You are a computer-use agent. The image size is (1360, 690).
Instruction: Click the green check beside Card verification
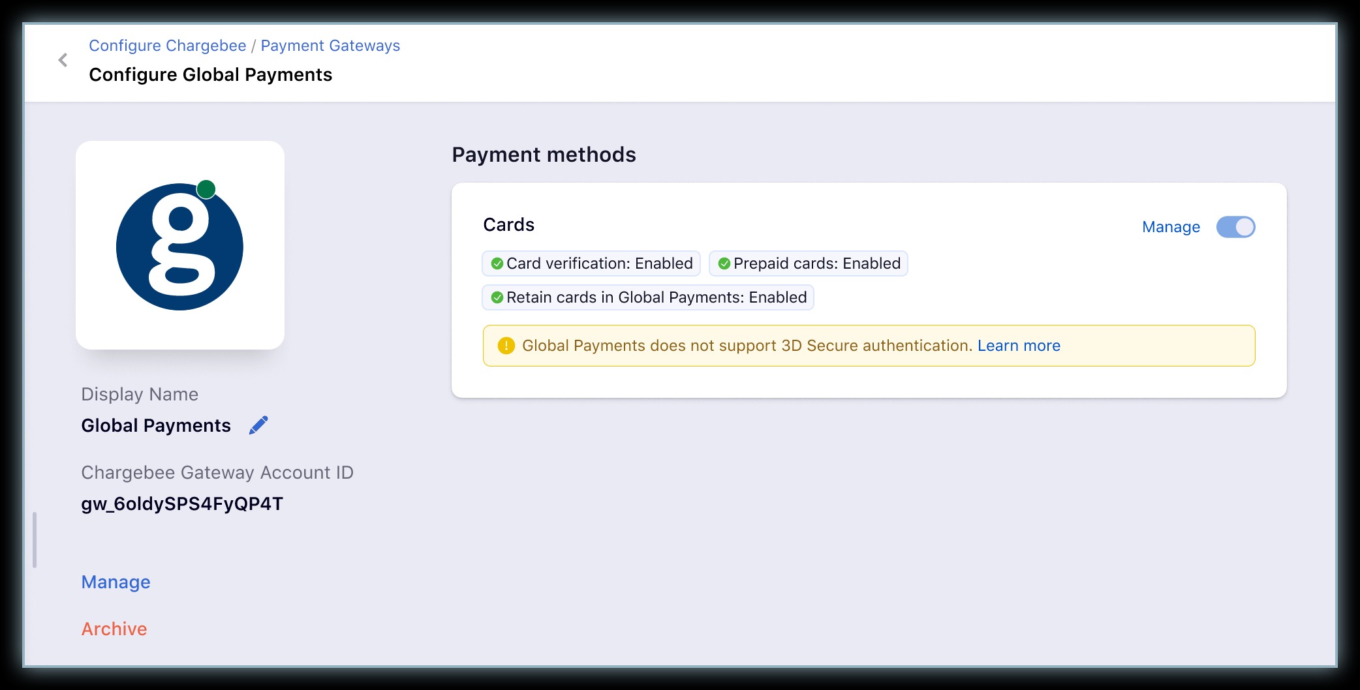point(497,263)
